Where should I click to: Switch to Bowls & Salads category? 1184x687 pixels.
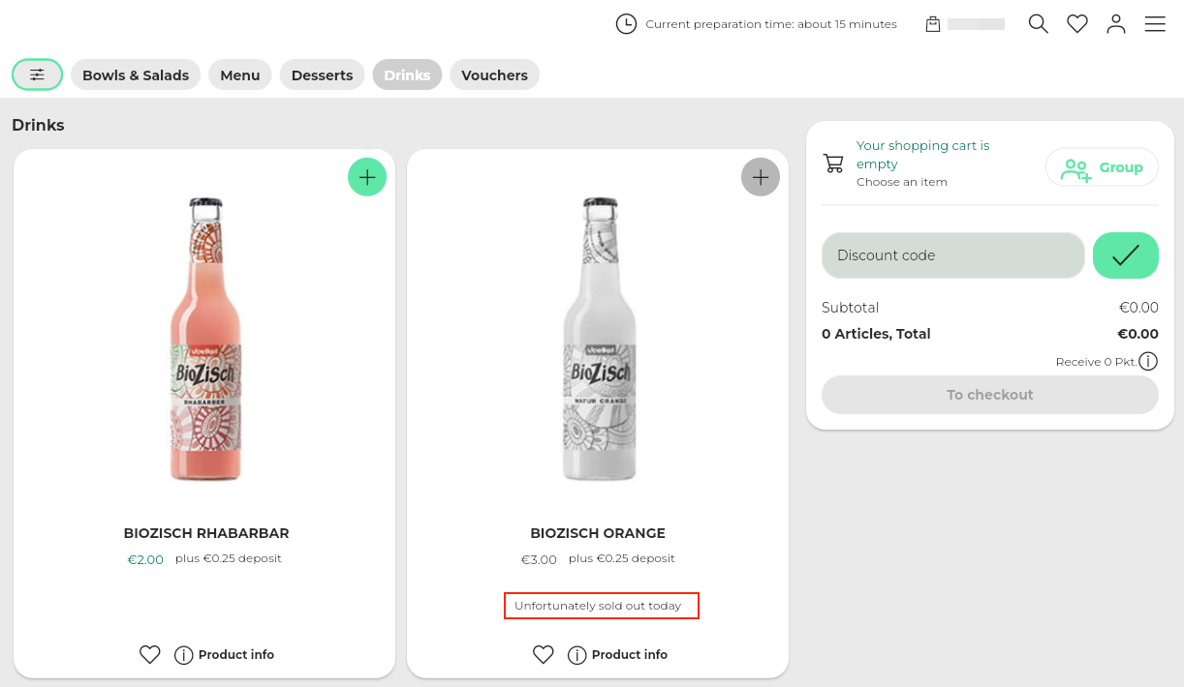click(136, 75)
